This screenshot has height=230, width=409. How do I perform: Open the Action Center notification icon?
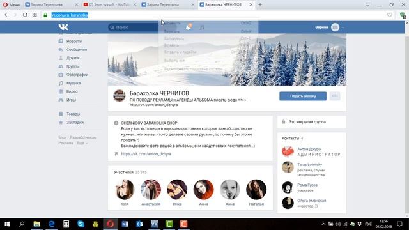(x=399, y=224)
